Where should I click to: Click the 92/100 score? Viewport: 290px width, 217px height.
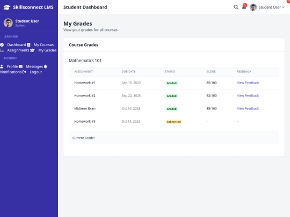(x=212, y=95)
